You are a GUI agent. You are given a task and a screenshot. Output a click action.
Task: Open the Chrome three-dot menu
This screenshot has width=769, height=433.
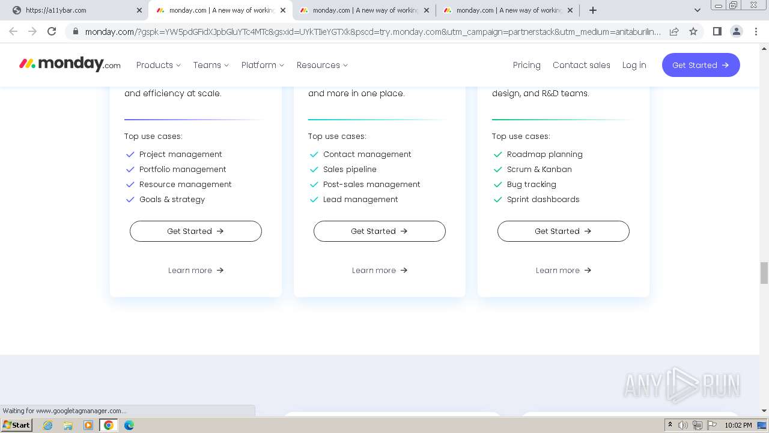click(x=756, y=31)
